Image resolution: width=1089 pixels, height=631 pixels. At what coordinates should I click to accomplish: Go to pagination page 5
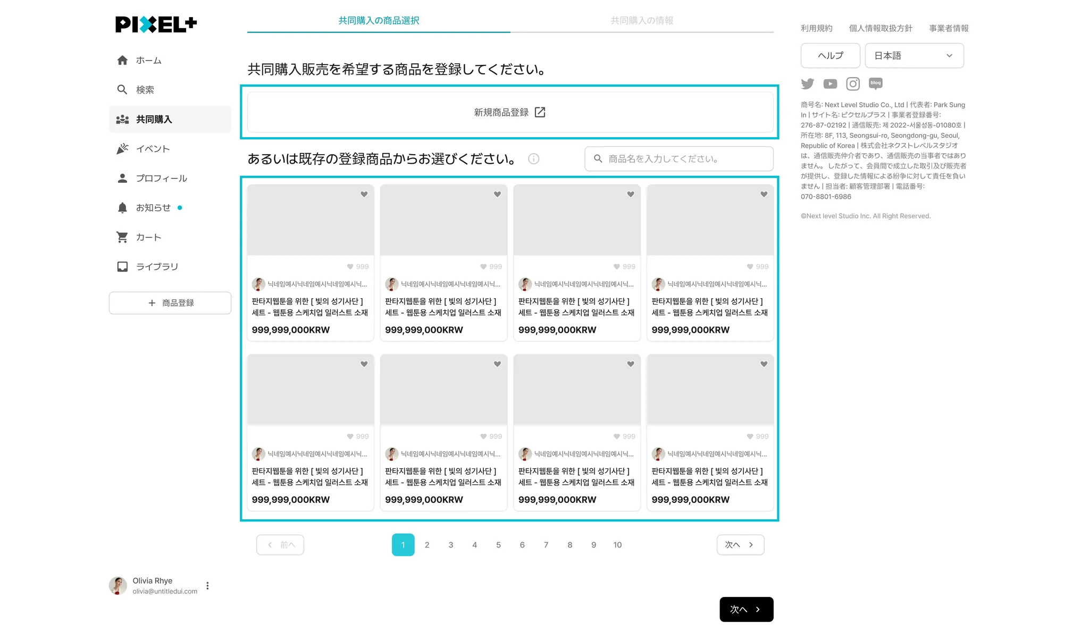498,545
